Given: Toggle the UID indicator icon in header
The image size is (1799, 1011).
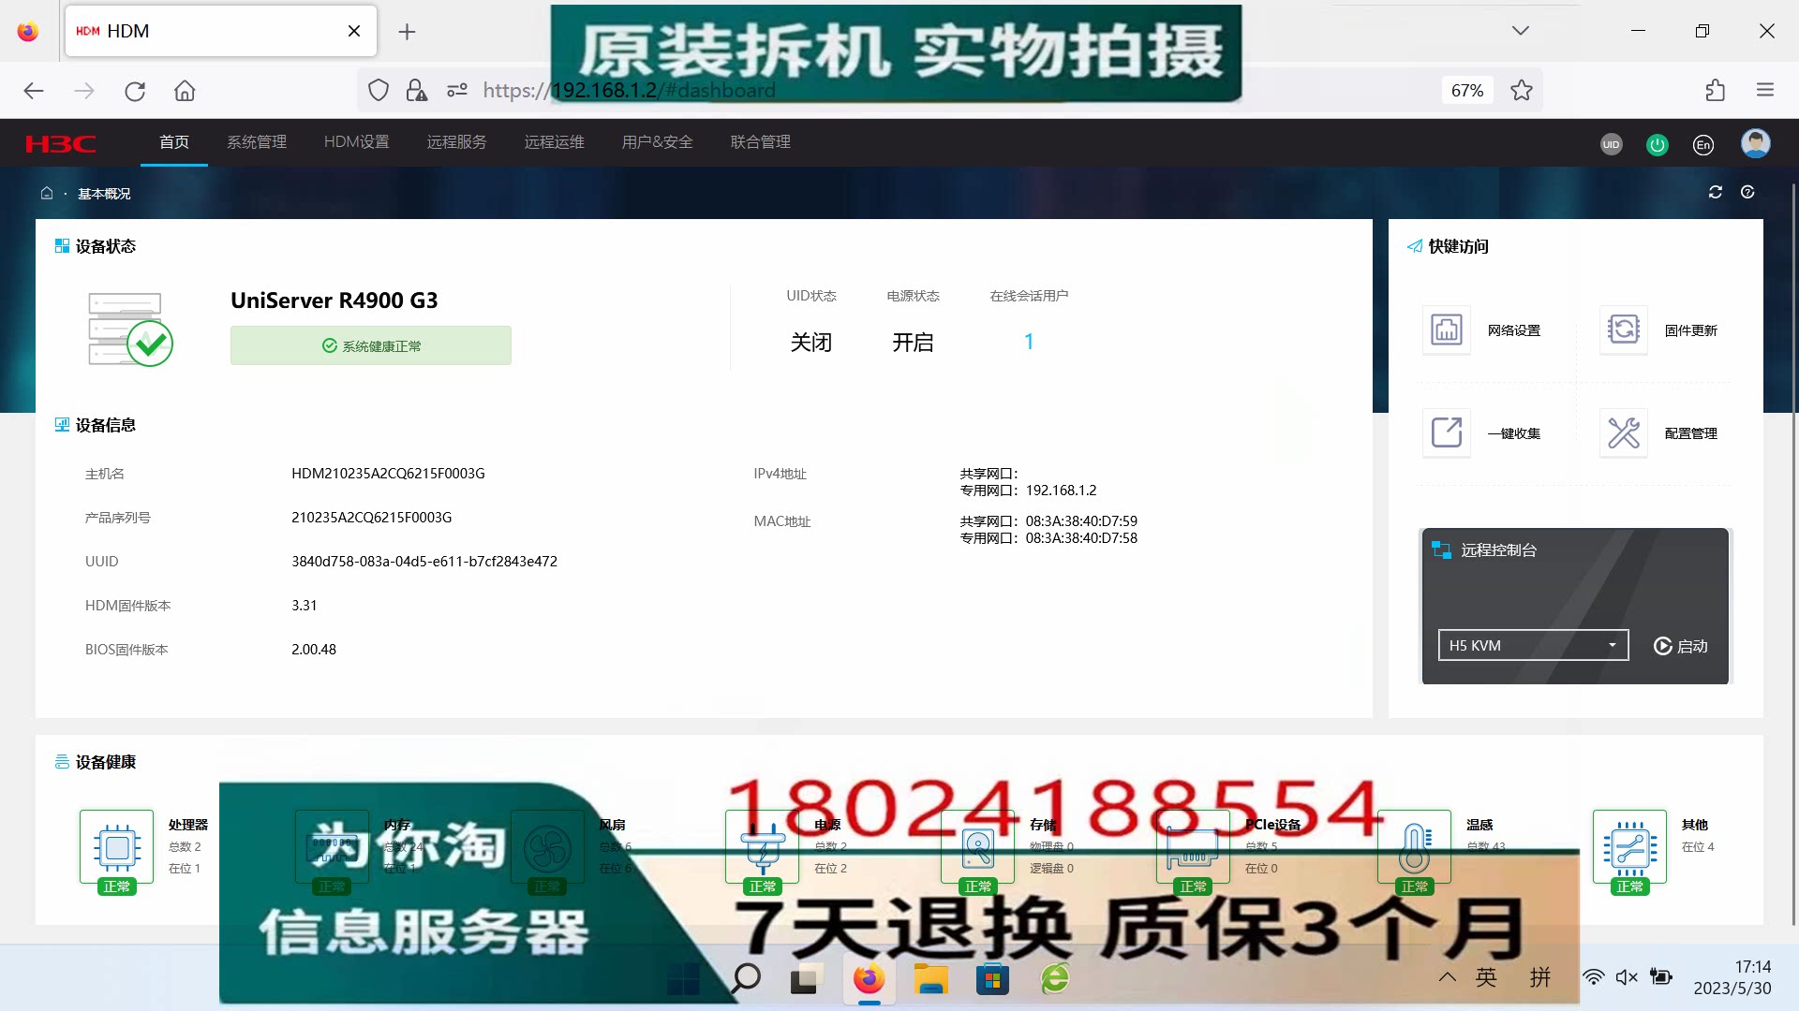Looking at the screenshot, I should [1611, 144].
